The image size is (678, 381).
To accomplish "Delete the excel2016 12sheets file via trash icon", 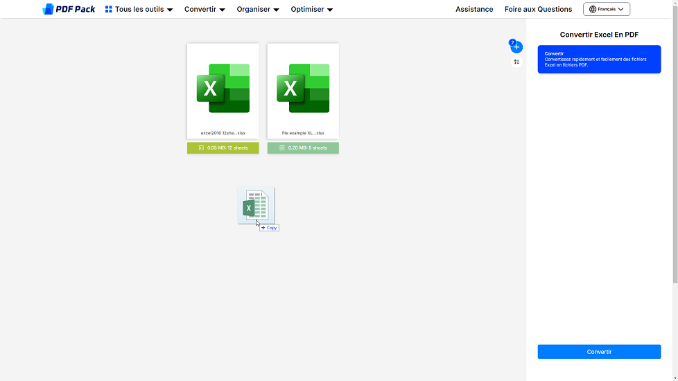I will [202, 148].
